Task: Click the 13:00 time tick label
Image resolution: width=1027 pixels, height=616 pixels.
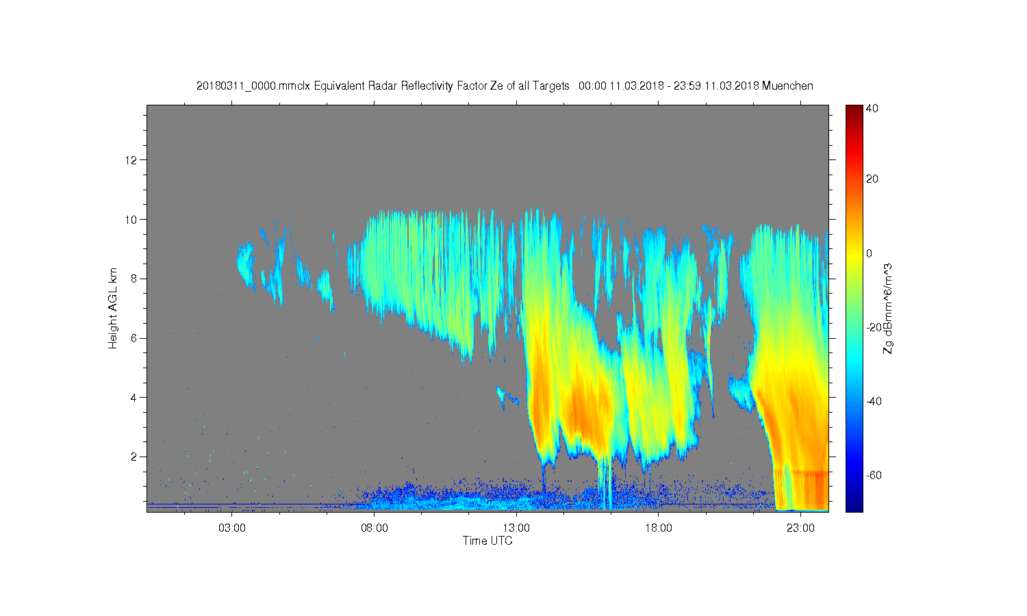Action: [516, 528]
